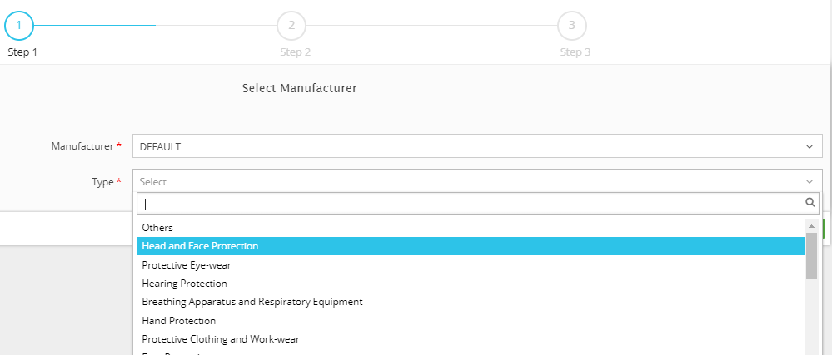This screenshot has height=355, width=832.
Task: Click the search magnifier icon in dropdown
Action: pos(810,202)
